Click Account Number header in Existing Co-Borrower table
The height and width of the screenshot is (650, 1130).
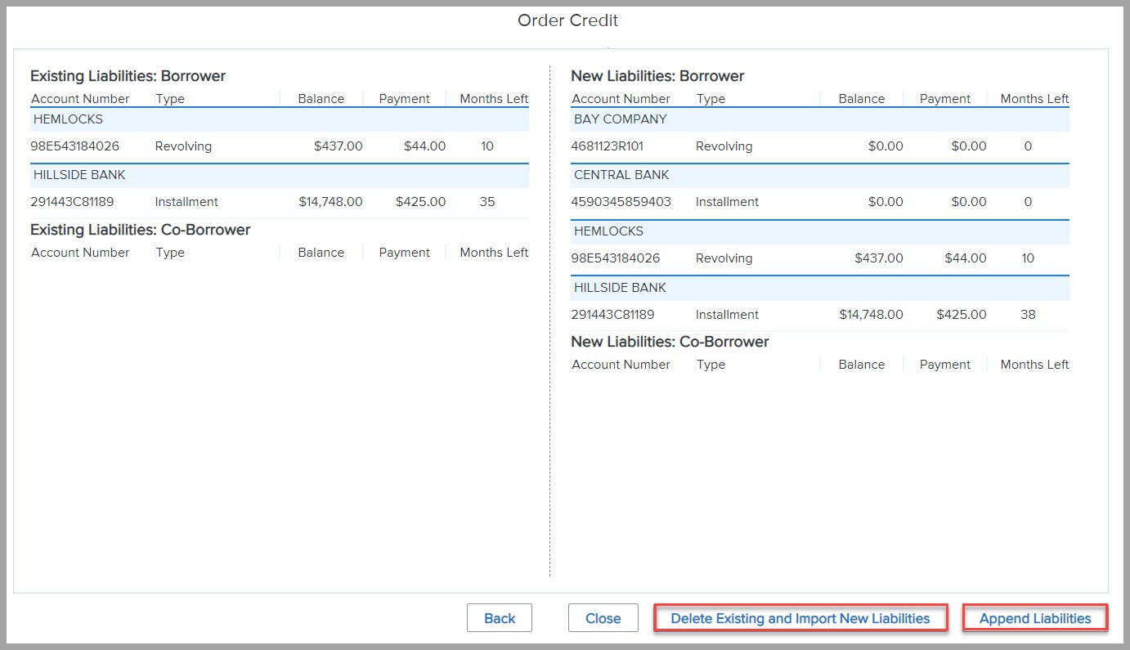coord(80,253)
